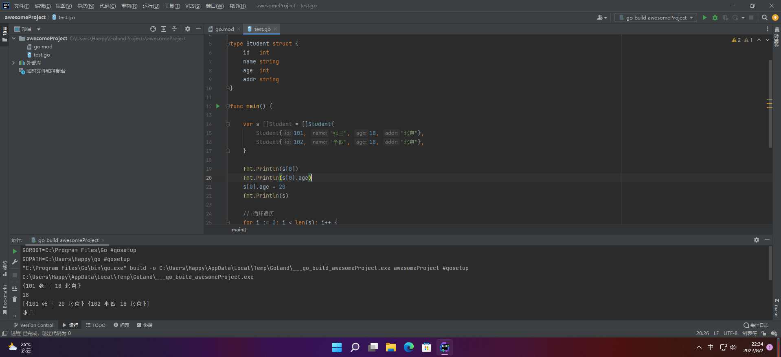
Task: Collapse all items in project panel
Action: pos(174,29)
